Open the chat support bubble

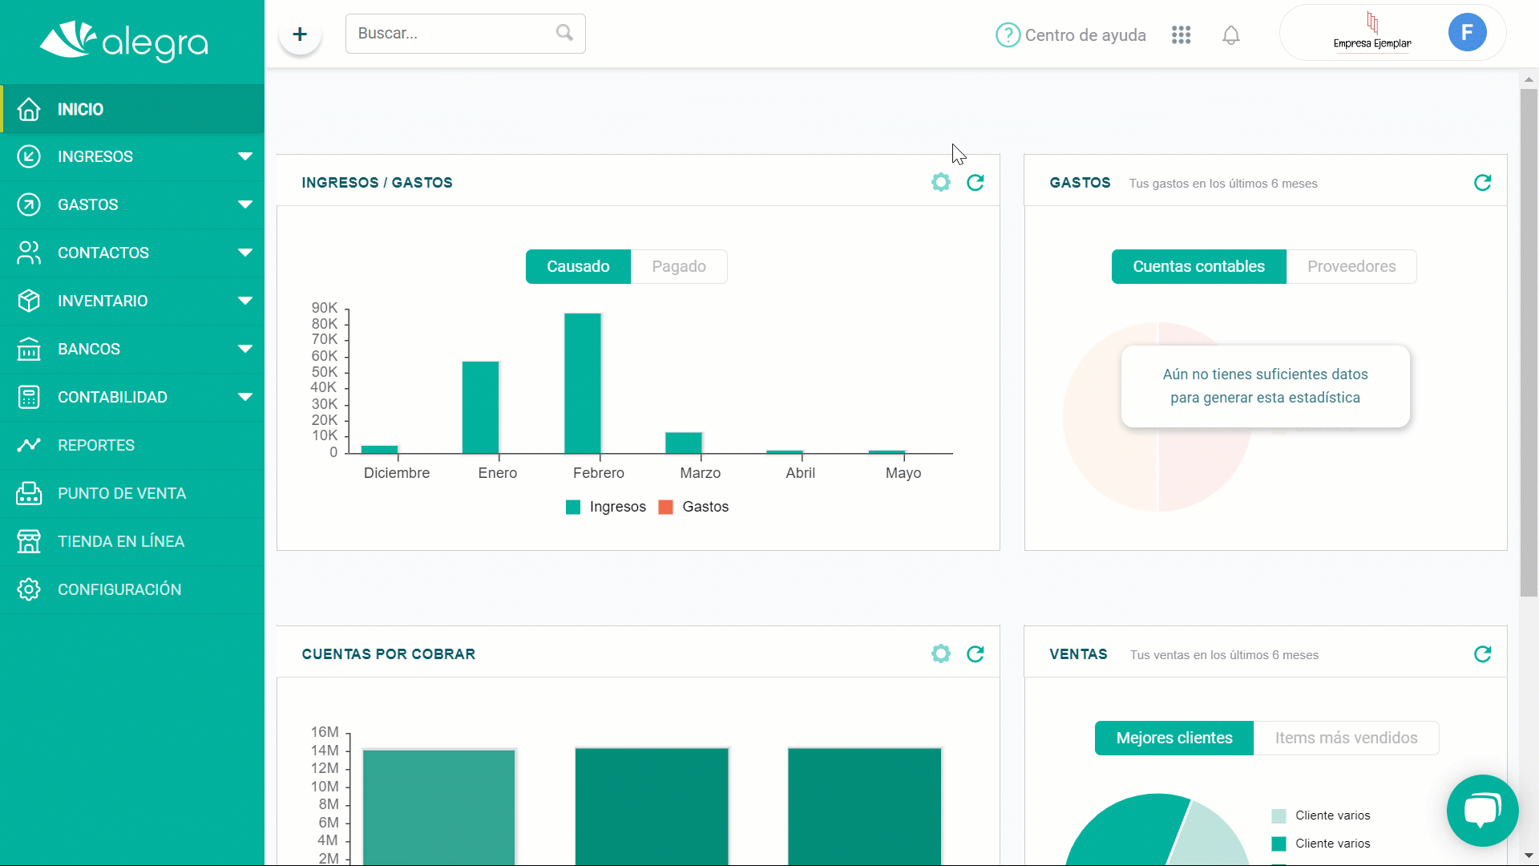[x=1482, y=810]
